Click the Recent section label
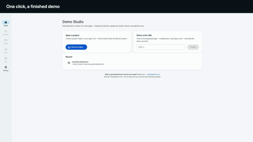 [x=69, y=57]
